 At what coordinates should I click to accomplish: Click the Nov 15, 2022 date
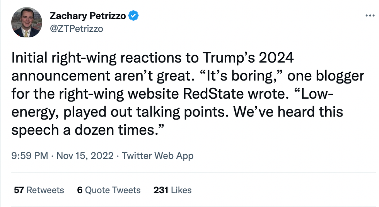pyautogui.click(x=85, y=156)
